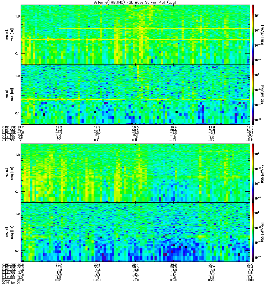Image resolution: width=267 pixels, height=285 pixels.
Task: Click the X_RE_GSE value 20.6
Action: pos(97,265)
